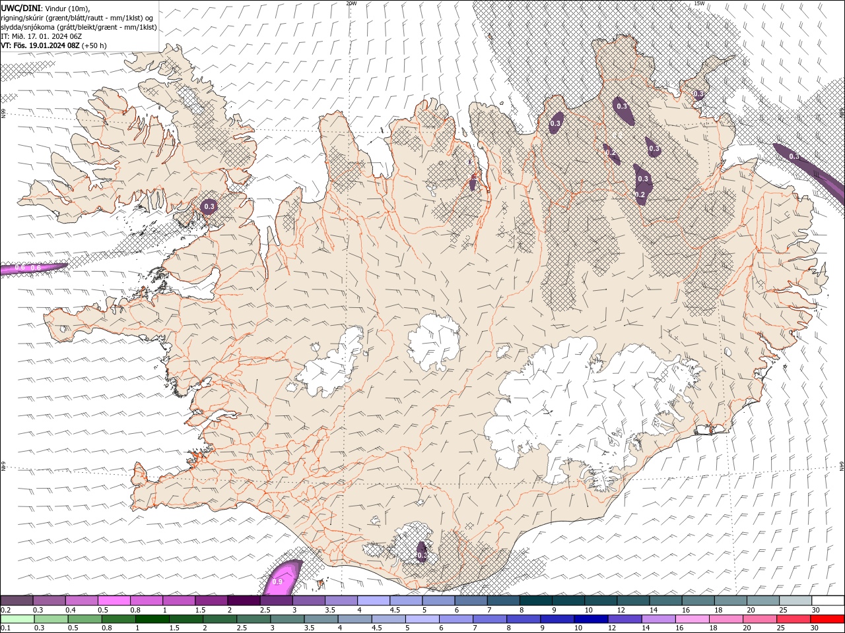Pick the medium green 0.5 swatch in lower legend row
Screen dimensions: 845x633
85,619
